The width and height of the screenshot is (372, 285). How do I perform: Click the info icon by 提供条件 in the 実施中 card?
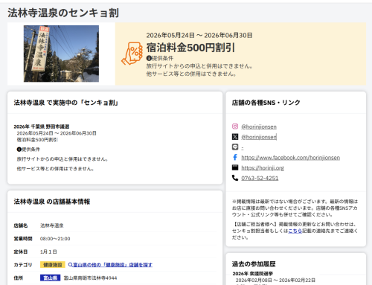[19, 150]
